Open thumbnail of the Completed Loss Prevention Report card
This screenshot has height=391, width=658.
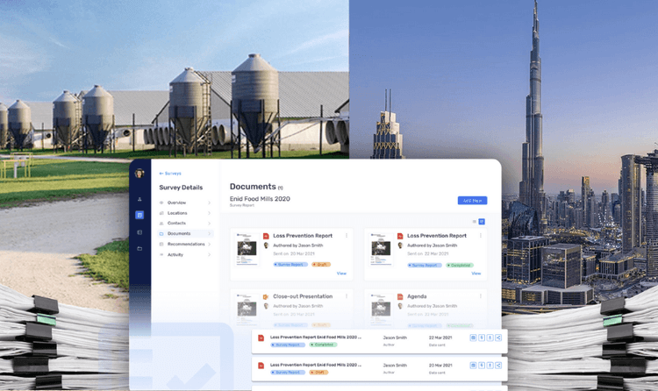pos(381,250)
